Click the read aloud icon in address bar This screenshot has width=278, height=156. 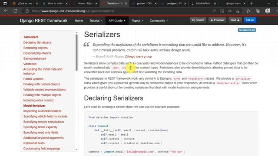pyautogui.click(x=214, y=11)
